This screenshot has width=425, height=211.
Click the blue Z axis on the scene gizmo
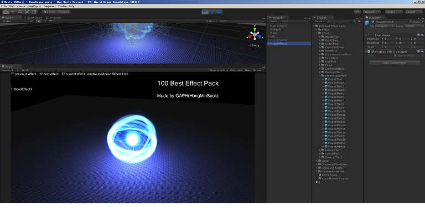coord(260,37)
